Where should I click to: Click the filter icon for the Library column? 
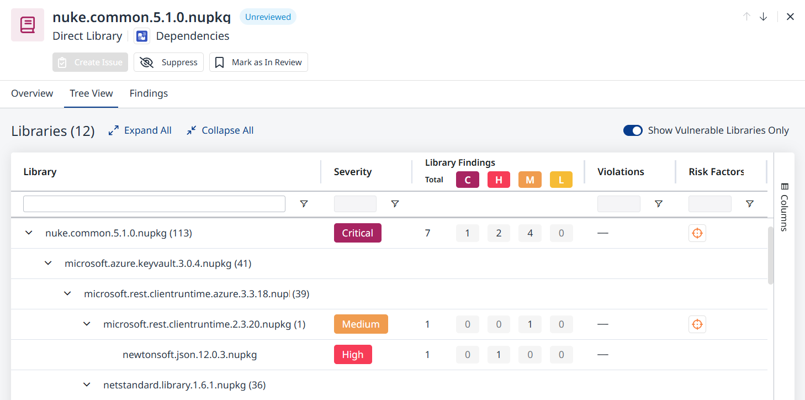[x=303, y=204]
